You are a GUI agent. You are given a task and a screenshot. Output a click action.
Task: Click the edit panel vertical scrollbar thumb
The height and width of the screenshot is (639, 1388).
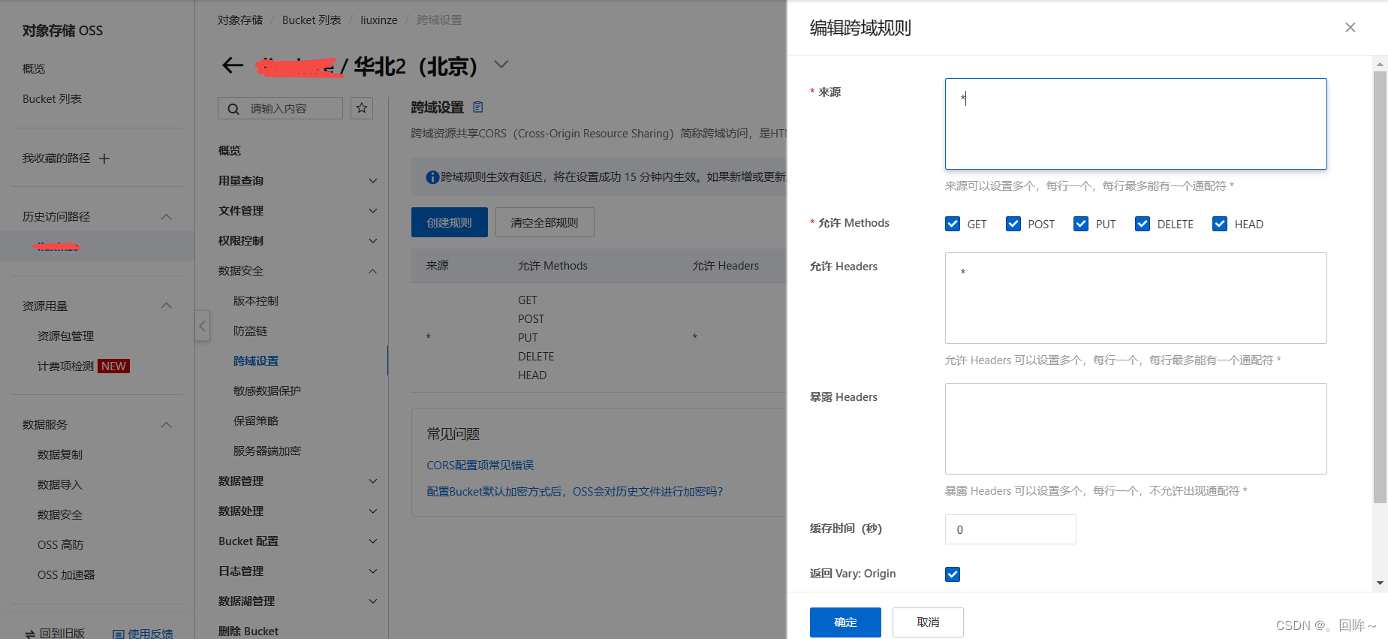pyautogui.click(x=1380, y=287)
